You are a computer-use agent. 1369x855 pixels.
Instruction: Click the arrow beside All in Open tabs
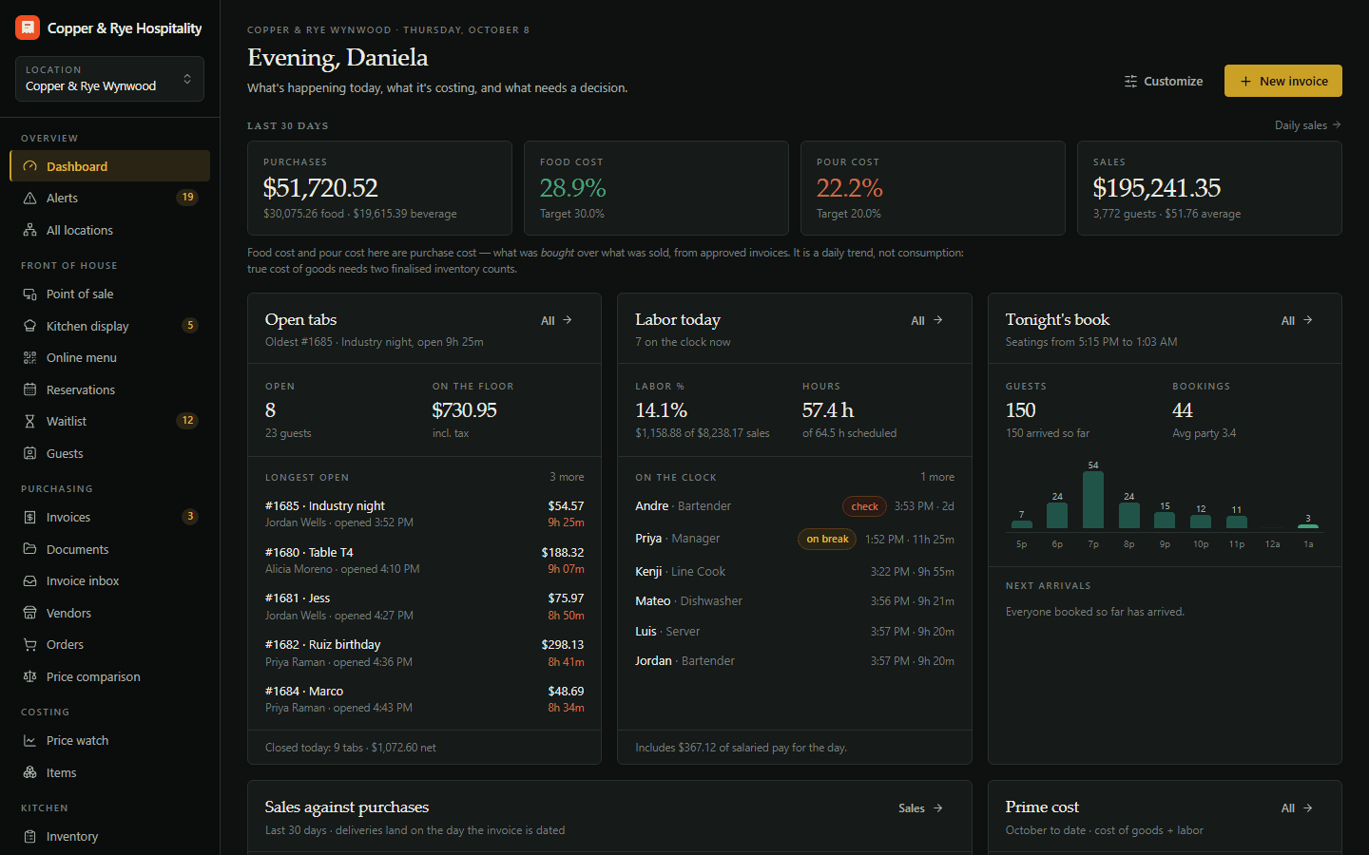point(568,320)
